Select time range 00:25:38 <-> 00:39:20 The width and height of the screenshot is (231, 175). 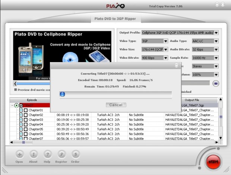pos(73,124)
